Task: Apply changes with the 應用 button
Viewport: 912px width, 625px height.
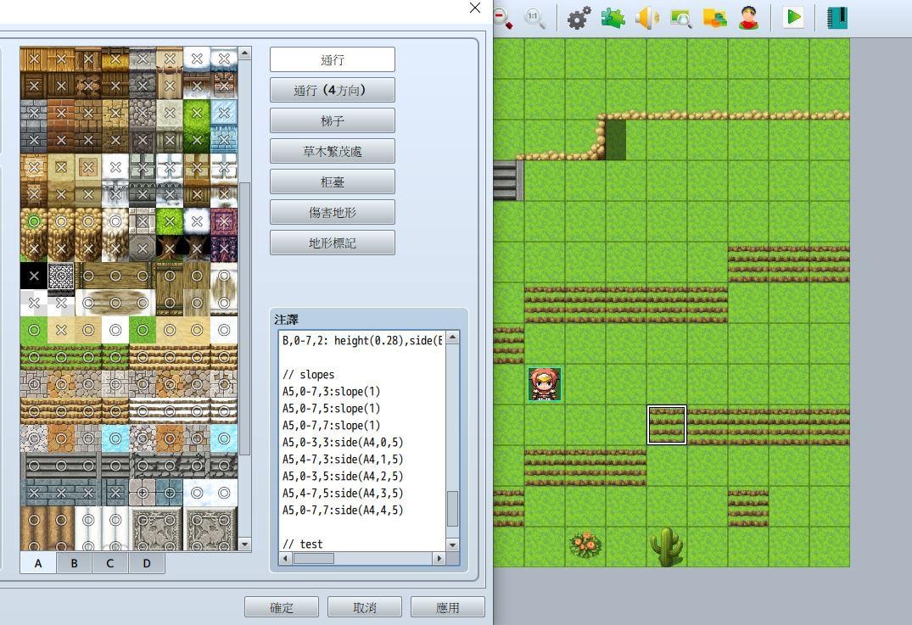Action: coord(447,606)
